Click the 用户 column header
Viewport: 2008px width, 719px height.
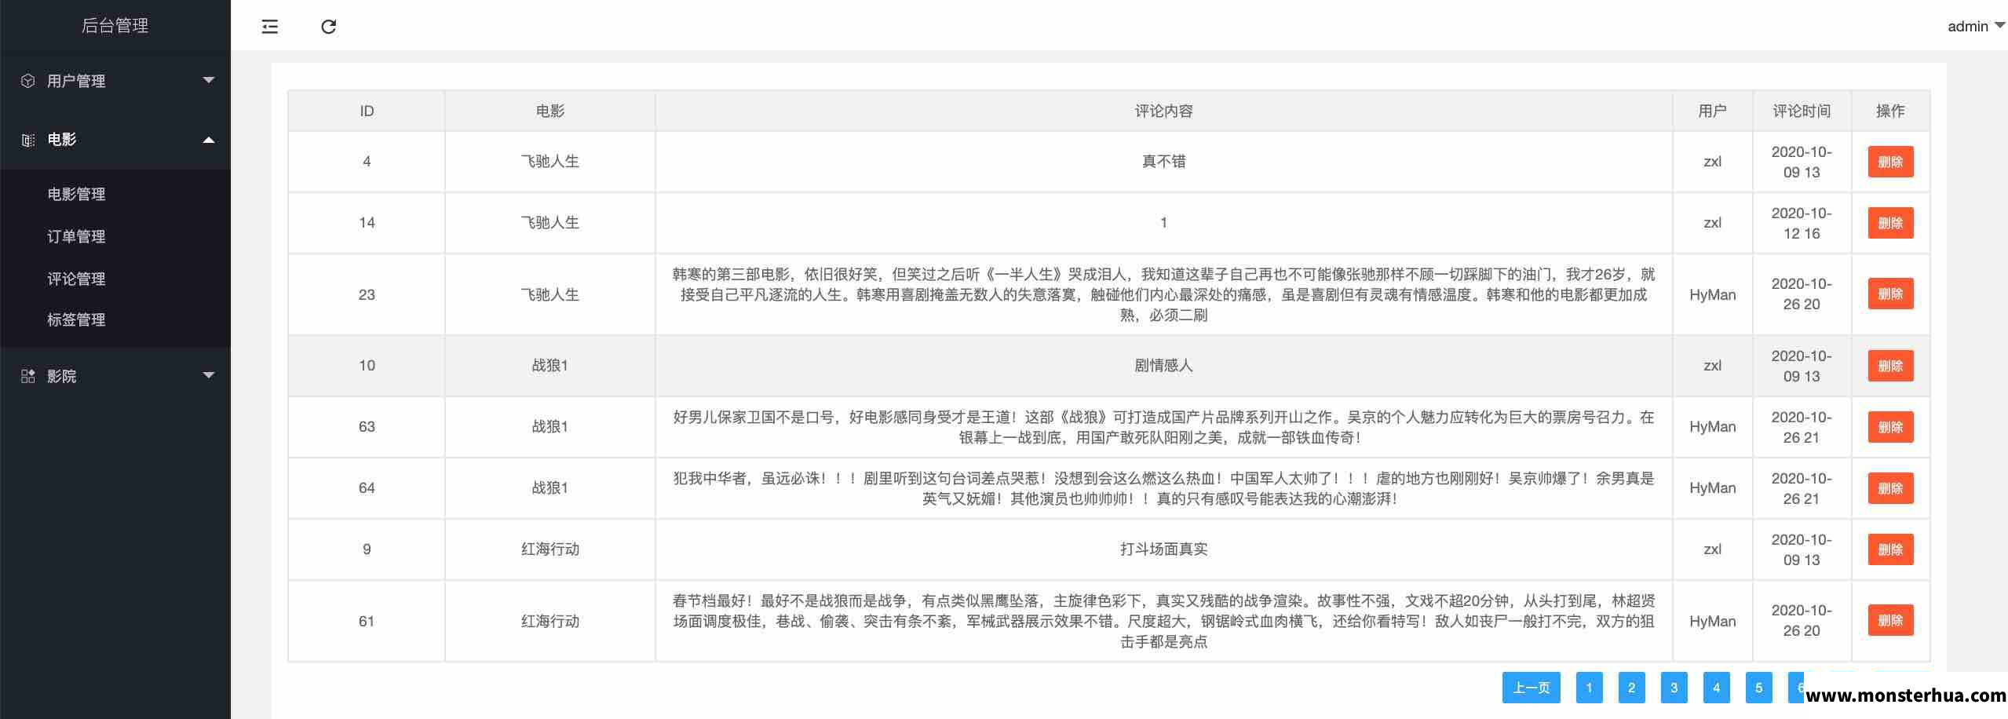tap(1712, 111)
